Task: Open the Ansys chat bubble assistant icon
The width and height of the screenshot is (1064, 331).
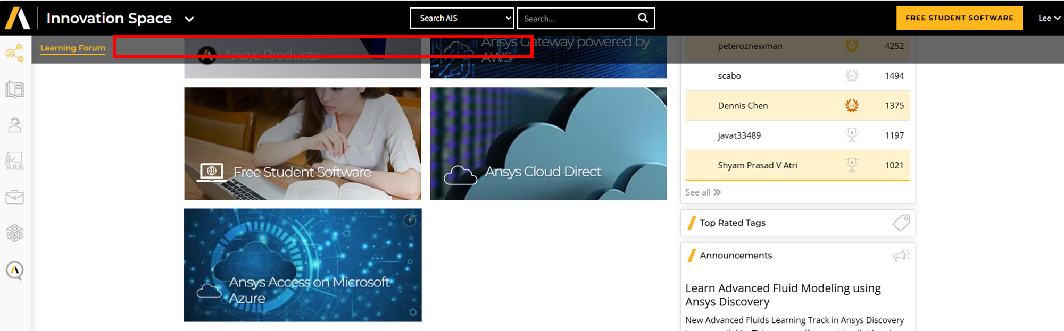Action: tap(14, 270)
